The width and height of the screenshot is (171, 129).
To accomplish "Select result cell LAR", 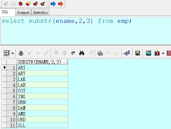I will tap(42, 85).
